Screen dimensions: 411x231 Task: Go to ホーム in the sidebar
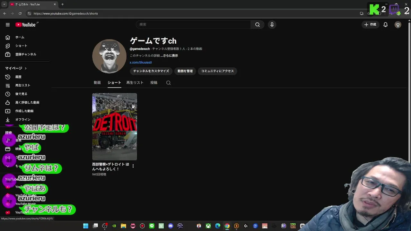(20, 37)
